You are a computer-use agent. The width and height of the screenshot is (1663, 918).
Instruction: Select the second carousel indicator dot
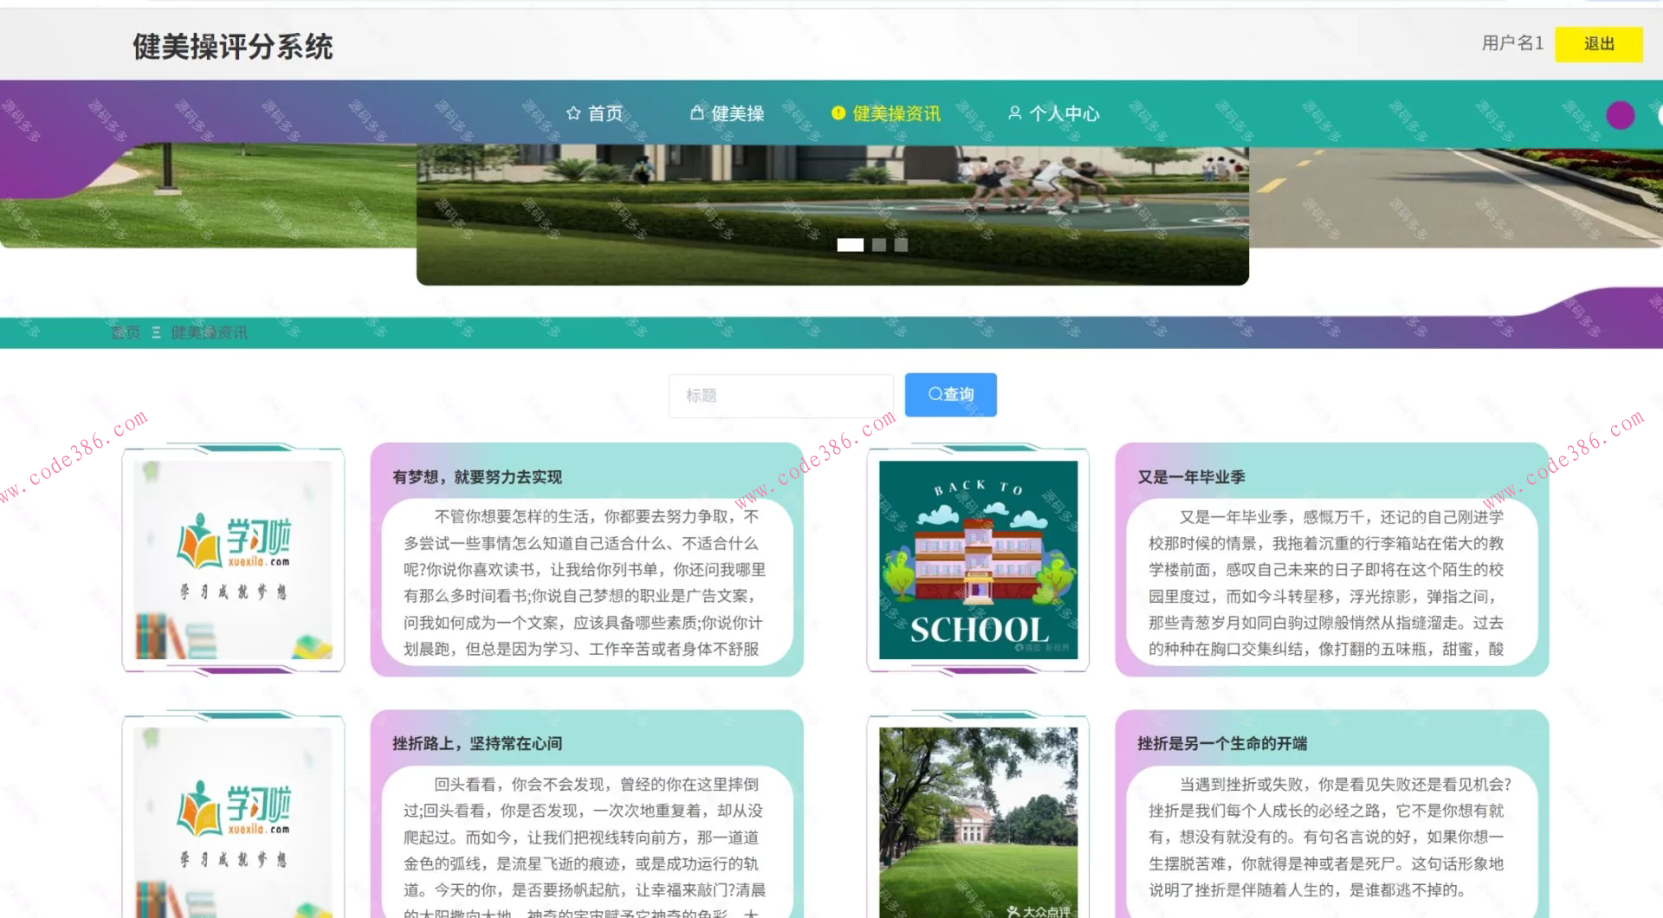(x=881, y=245)
